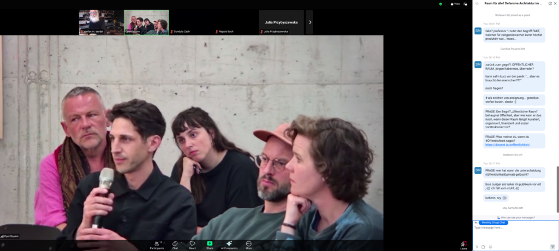Toggle the Chat panel from the toolbar
559x251 pixels.
point(175,244)
